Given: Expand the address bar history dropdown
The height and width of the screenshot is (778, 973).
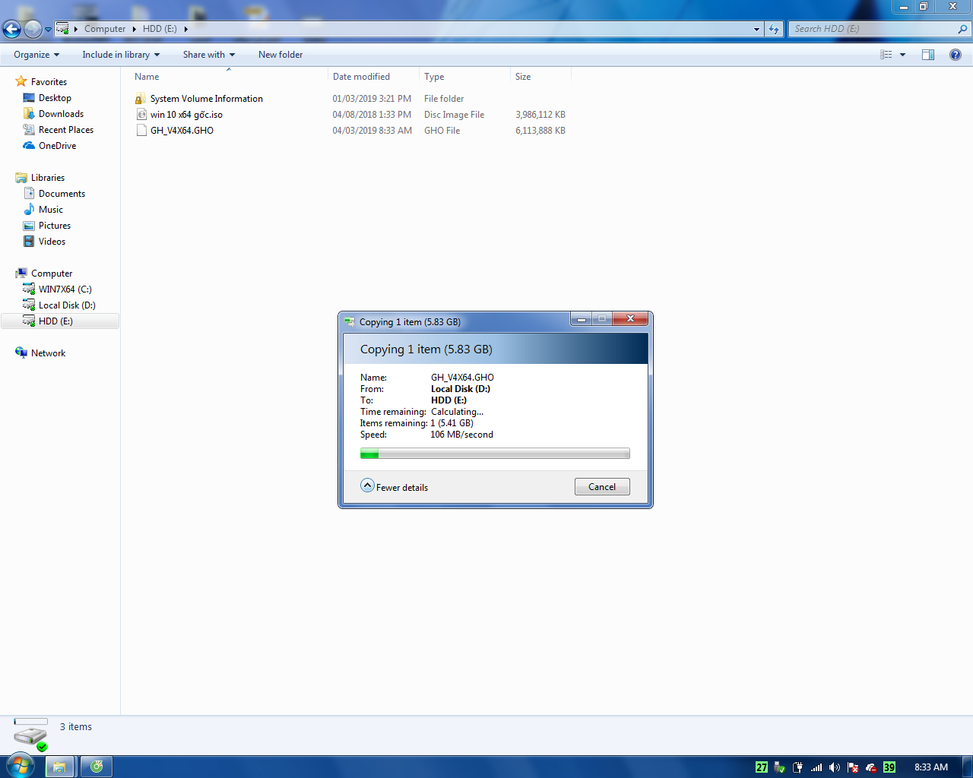Looking at the screenshot, I should click(x=756, y=29).
